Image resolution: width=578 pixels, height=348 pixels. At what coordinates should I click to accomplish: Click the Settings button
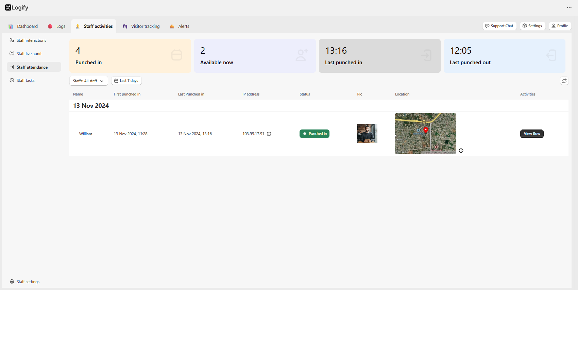(x=532, y=26)
